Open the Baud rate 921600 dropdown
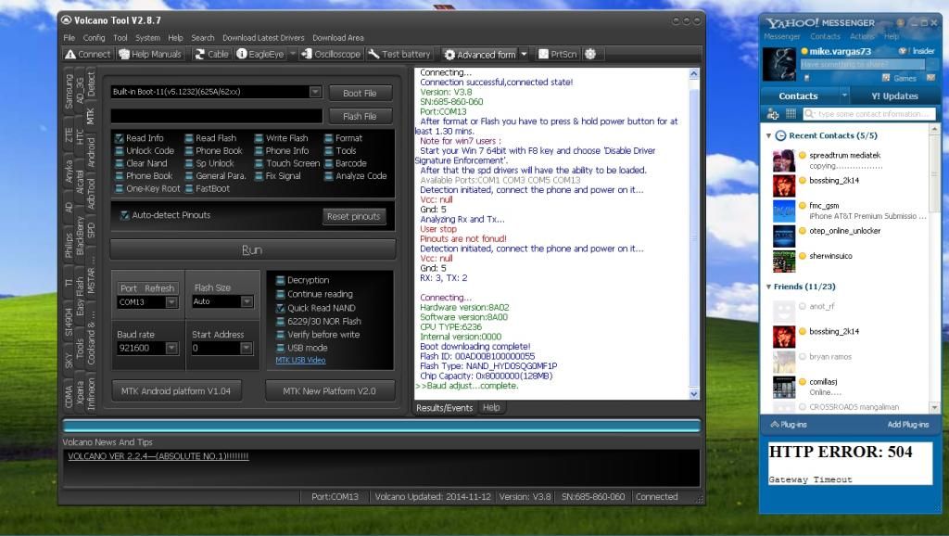This screenshot has height=536, width=949. pos(171,349)
